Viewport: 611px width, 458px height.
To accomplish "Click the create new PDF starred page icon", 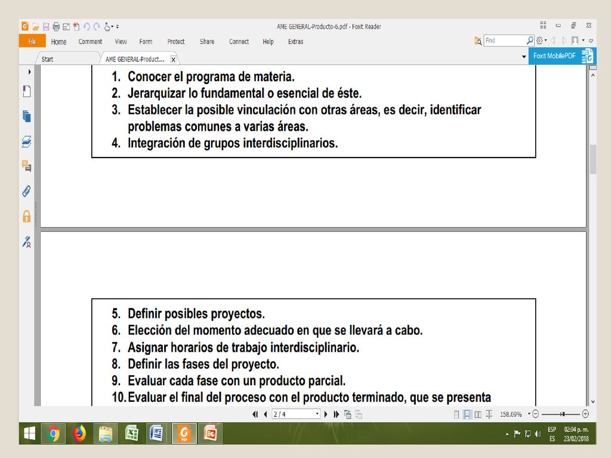I will pyautogui.click(x=76, y=26).
